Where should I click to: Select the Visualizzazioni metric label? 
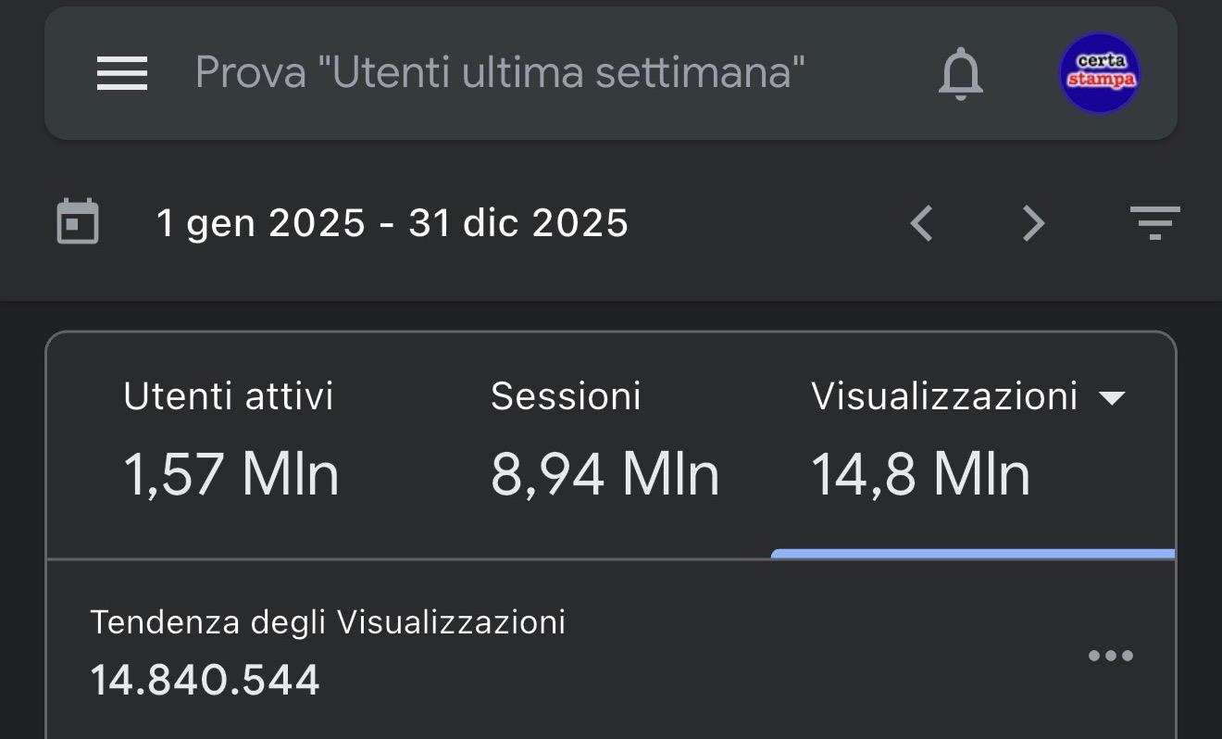click(944, 396)
